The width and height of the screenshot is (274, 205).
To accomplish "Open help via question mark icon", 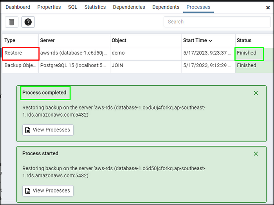I will (x=28, y=22).
